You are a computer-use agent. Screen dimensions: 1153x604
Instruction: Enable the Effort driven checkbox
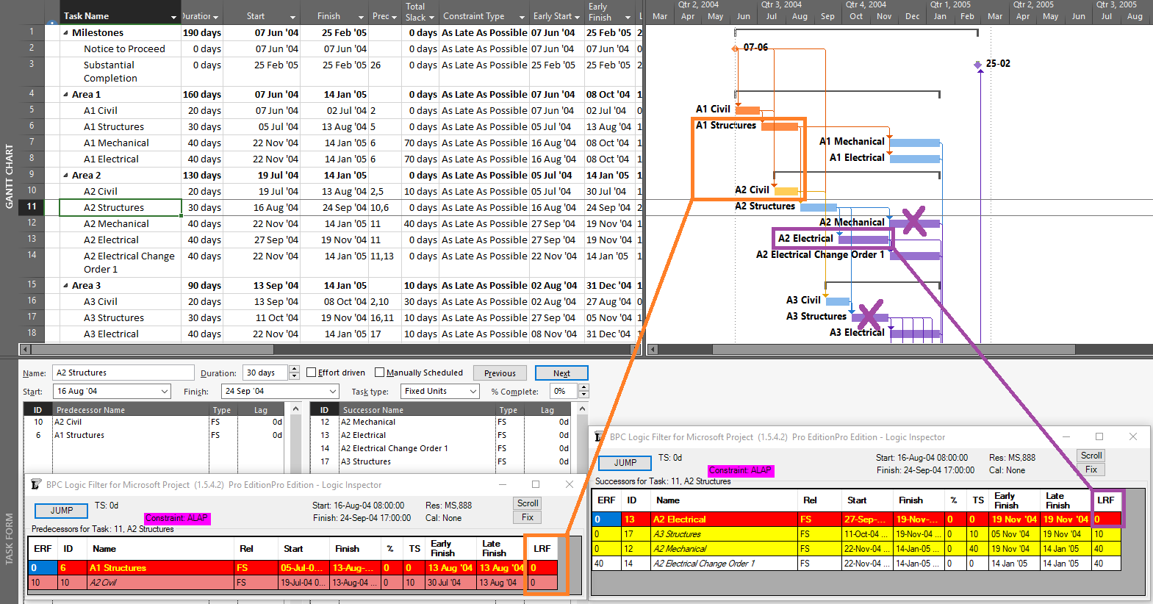pyautogui.click(x=311, y=373)
